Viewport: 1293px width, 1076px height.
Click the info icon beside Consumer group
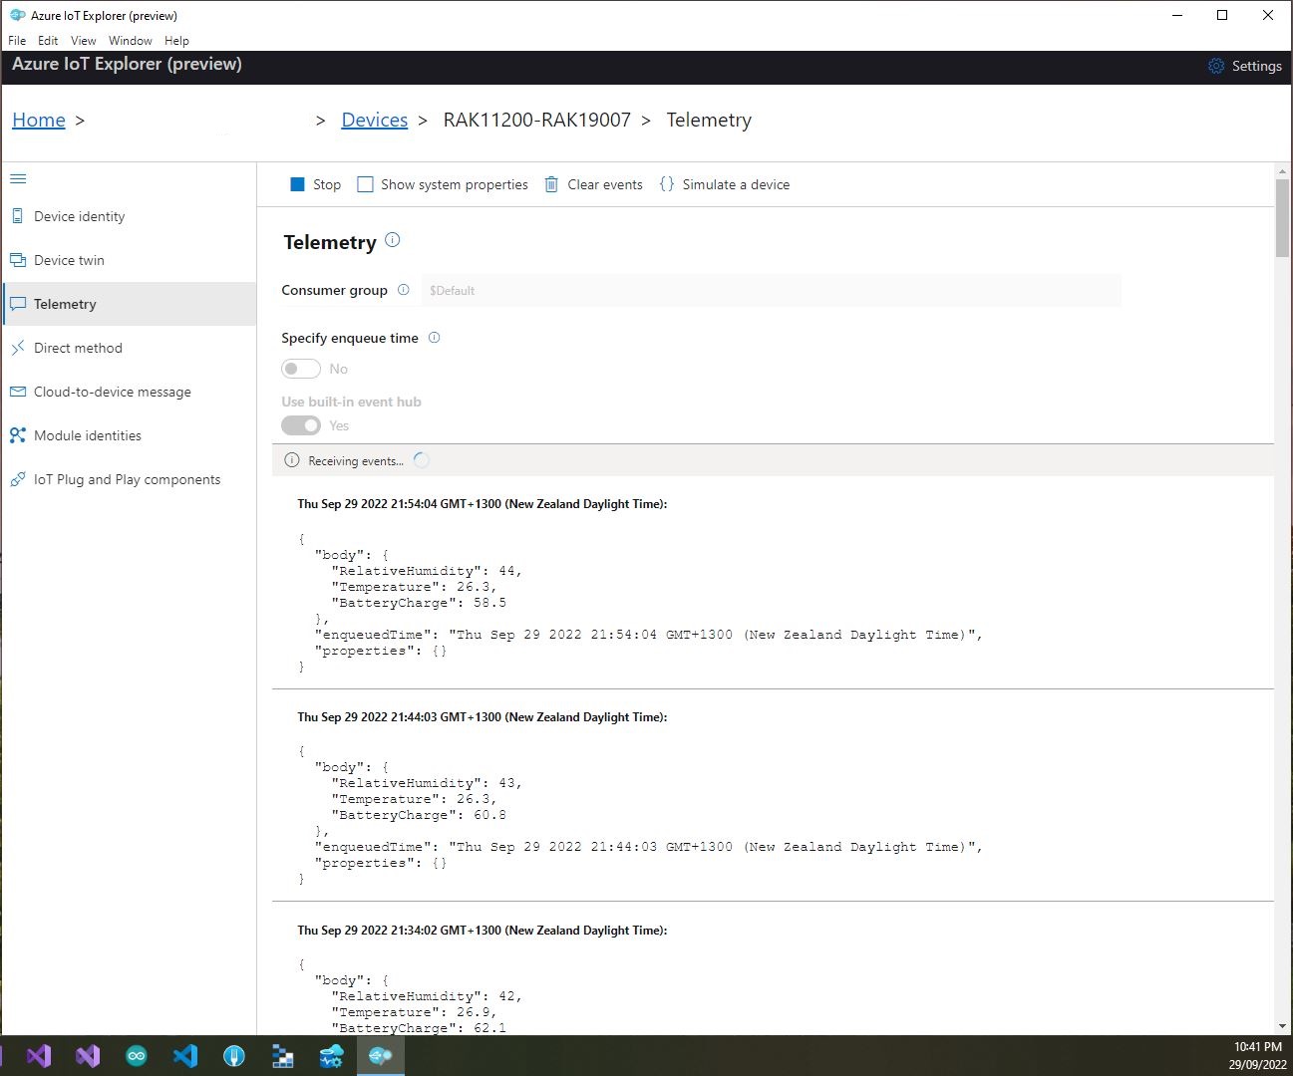tap(404, 290)
